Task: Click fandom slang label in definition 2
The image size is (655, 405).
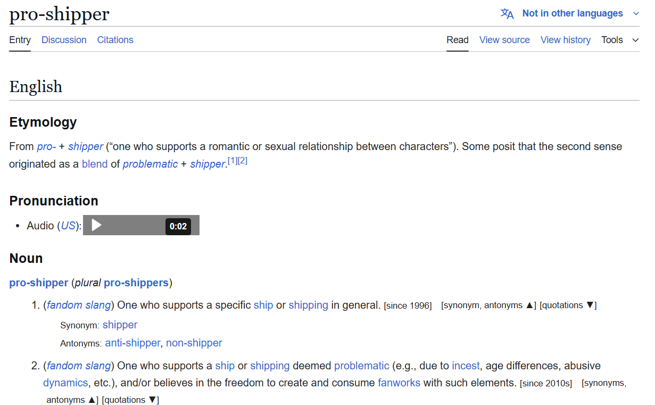Action: pyautogui.click(x=79, y=366)
